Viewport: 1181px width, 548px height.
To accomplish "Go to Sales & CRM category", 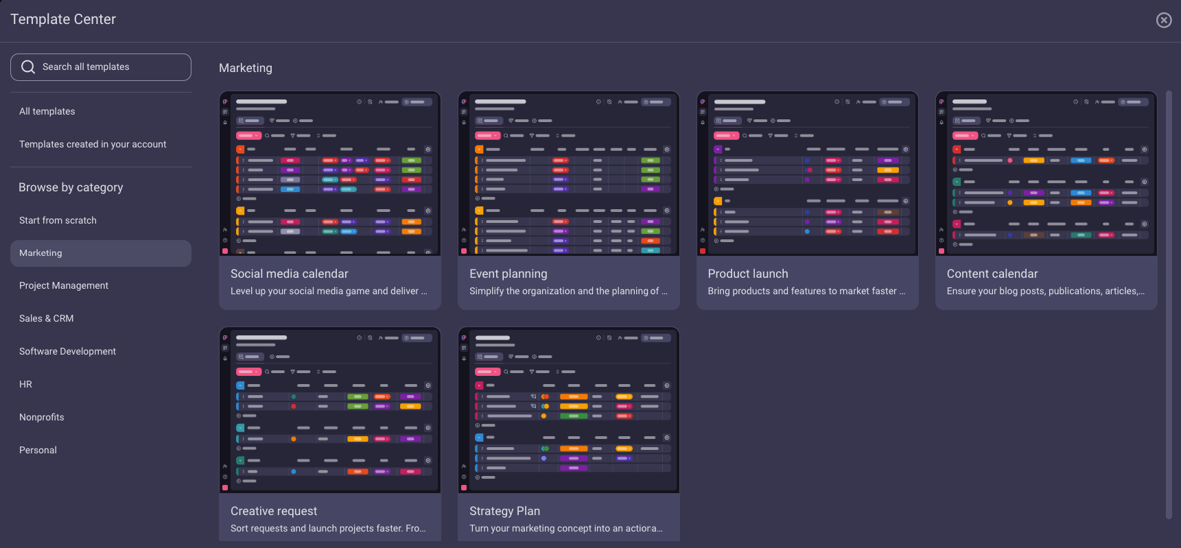I will (x=46, y=318).
